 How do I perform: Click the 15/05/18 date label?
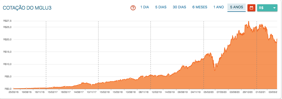[x=118, y=92]
